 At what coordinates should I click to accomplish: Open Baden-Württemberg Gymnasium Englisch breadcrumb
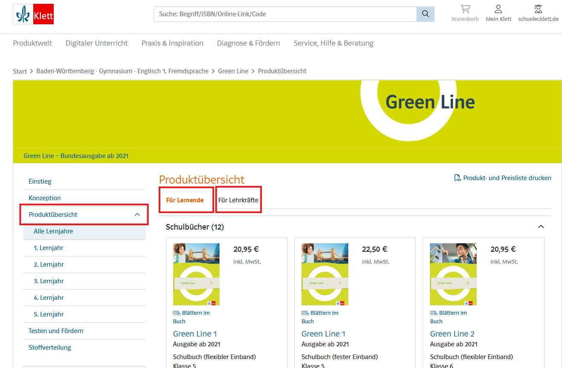tap(122, 71)
